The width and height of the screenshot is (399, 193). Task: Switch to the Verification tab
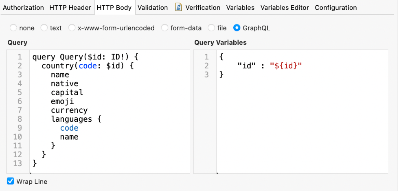(x=203, y=8)
